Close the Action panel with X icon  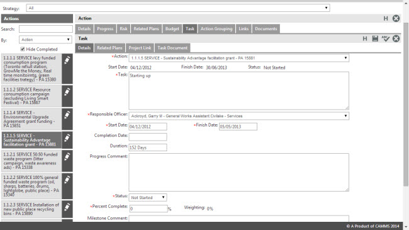point(396,18)
